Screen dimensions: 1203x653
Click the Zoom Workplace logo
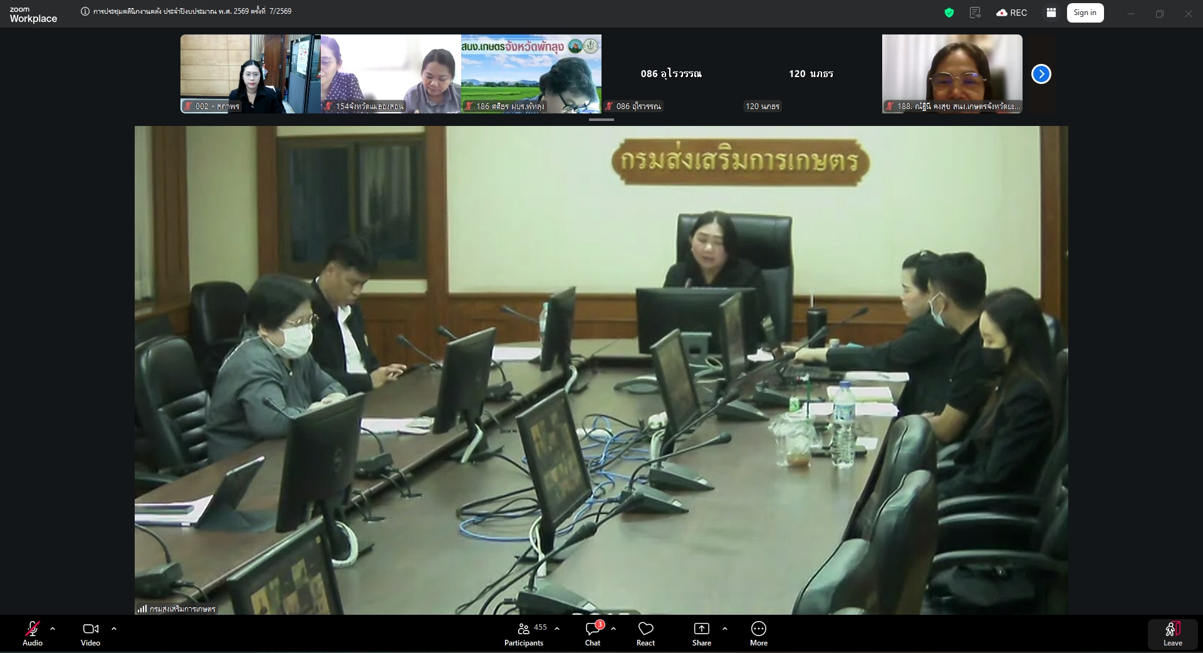click(x=33, y=14)
